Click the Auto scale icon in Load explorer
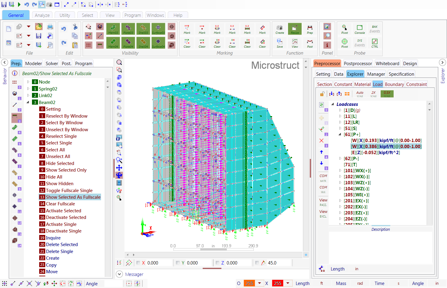The image size is (447, 288). tap(360, 94)
